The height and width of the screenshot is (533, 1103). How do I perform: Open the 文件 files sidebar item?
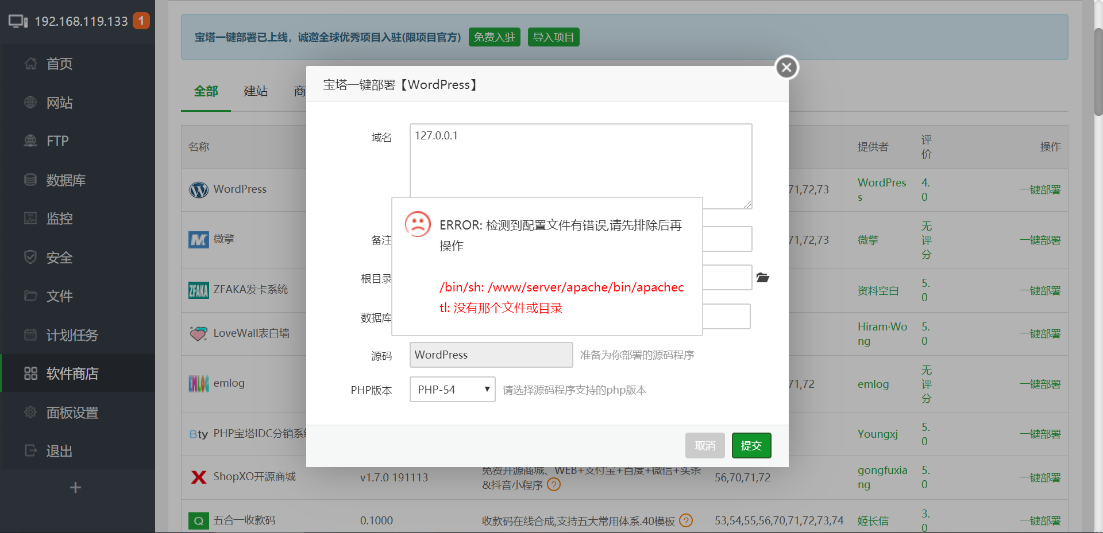pyautogui.click(x=78, y=296)
